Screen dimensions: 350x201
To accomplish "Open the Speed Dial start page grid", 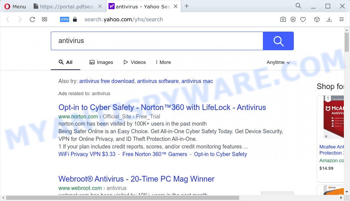I will tap(44, 19).
